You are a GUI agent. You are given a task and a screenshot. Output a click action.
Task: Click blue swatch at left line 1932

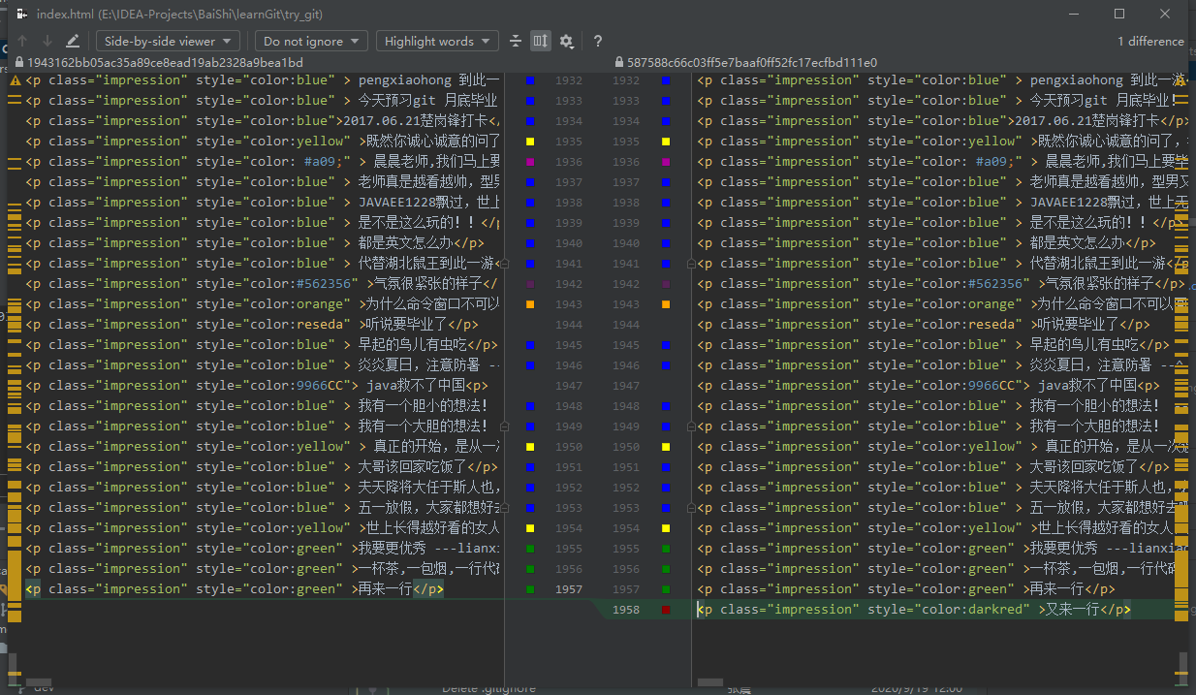click(x=530, y=80)
